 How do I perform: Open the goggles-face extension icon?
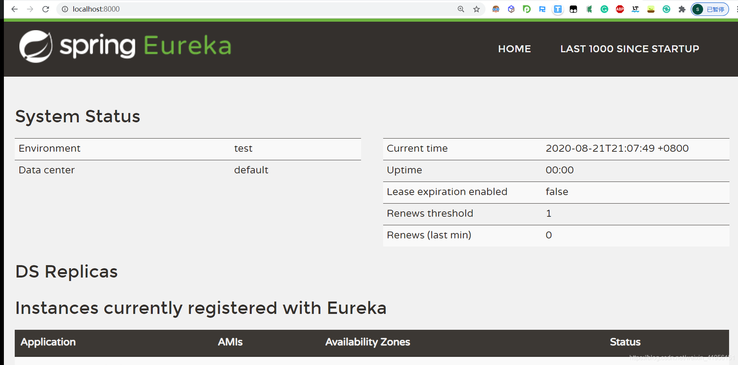click(496, 9)
